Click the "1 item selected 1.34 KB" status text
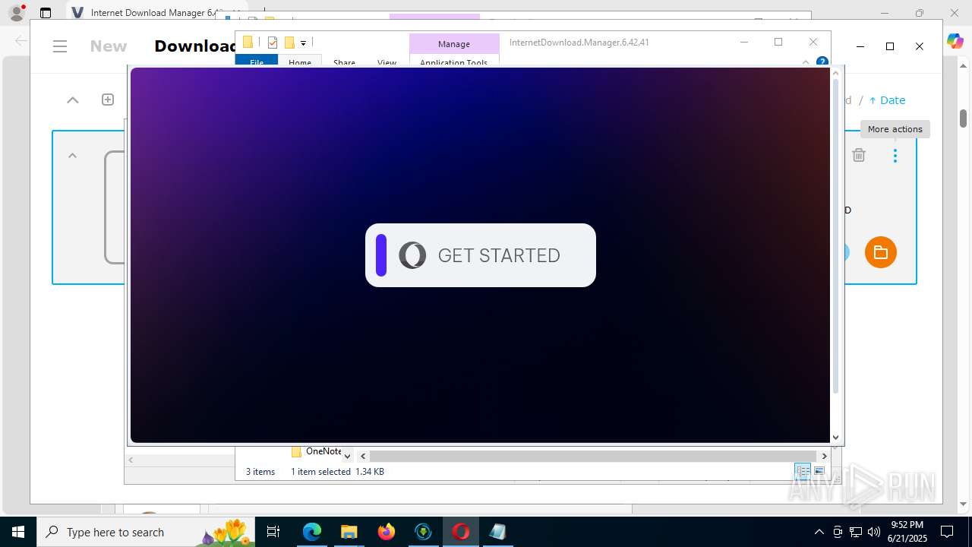This screenshot has width=972, height=547. tap(337, 472)
